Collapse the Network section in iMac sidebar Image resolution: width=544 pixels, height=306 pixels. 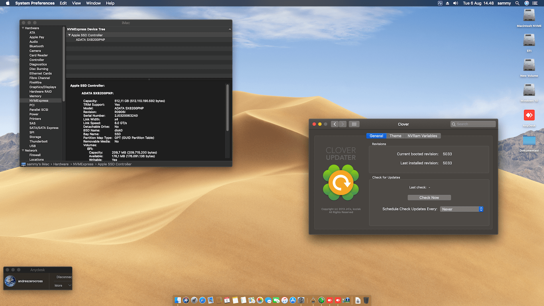click(23, 151)
